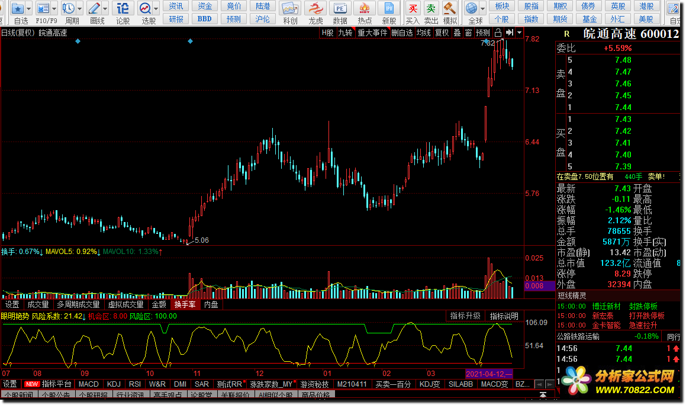Screen dimensions: 686x405
Task: Open the 选股 stock screener icon
Action: (145, 8)
